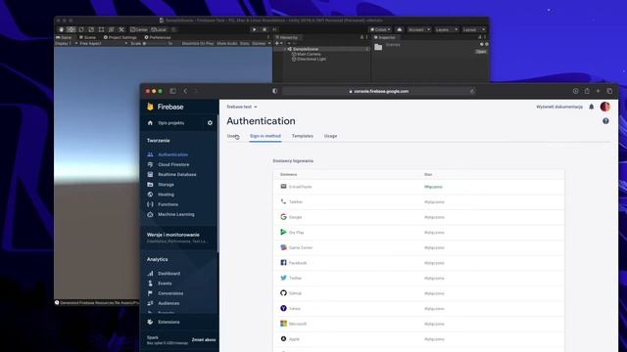627x352 pixels.
Task: Open Functions in the Firebase sidebar
Action: coord(168,204)
